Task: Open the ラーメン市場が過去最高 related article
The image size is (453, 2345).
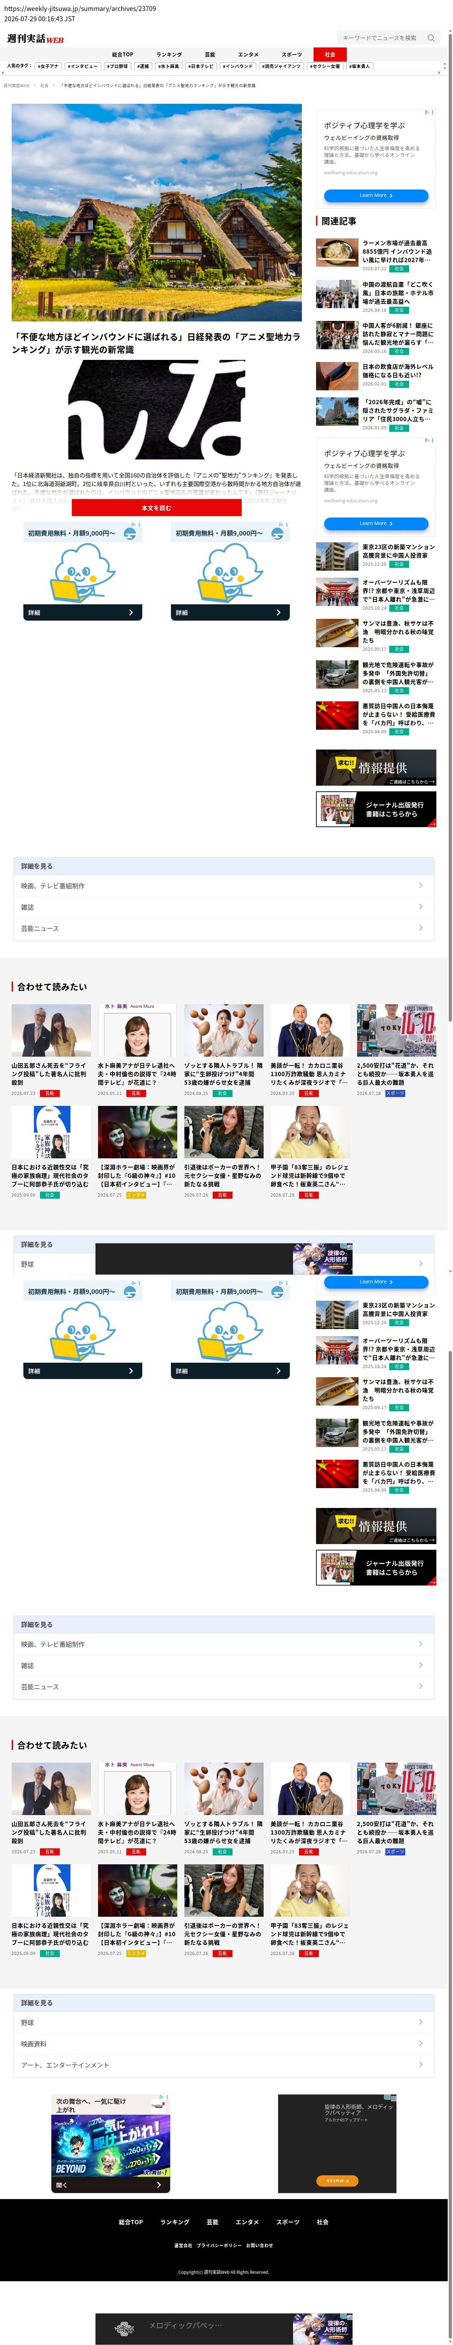Action: [x=397, y=251]
